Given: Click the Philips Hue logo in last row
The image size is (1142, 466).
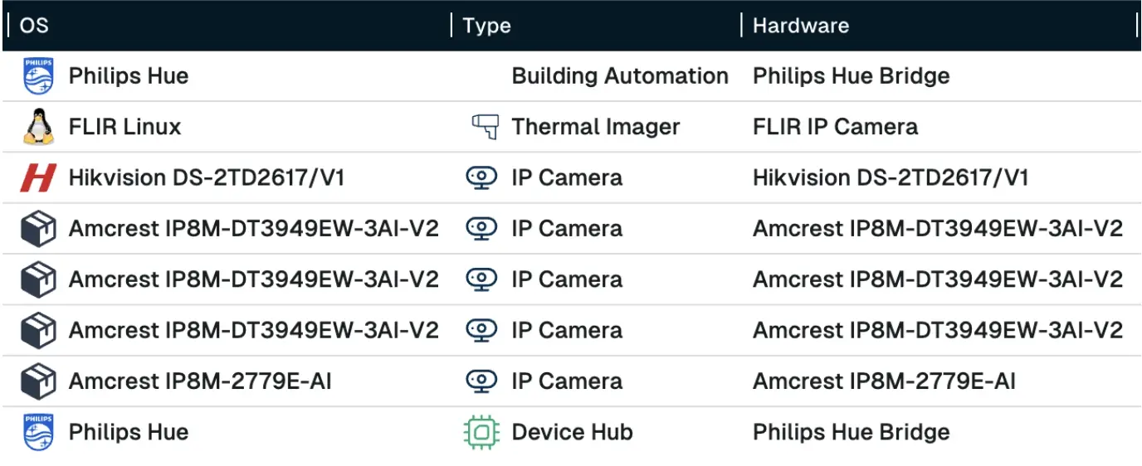Looking at the screenshot, I should (38, 432).
